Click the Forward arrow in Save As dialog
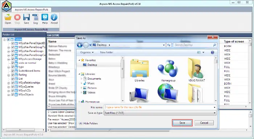Viewport: 254px width, 139px height. 86,45
